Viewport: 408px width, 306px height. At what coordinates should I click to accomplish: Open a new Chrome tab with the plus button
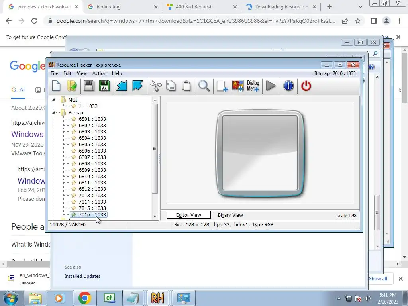coord(330,7)
